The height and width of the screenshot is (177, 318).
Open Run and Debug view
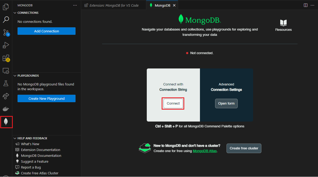click(x=6, y=45)
